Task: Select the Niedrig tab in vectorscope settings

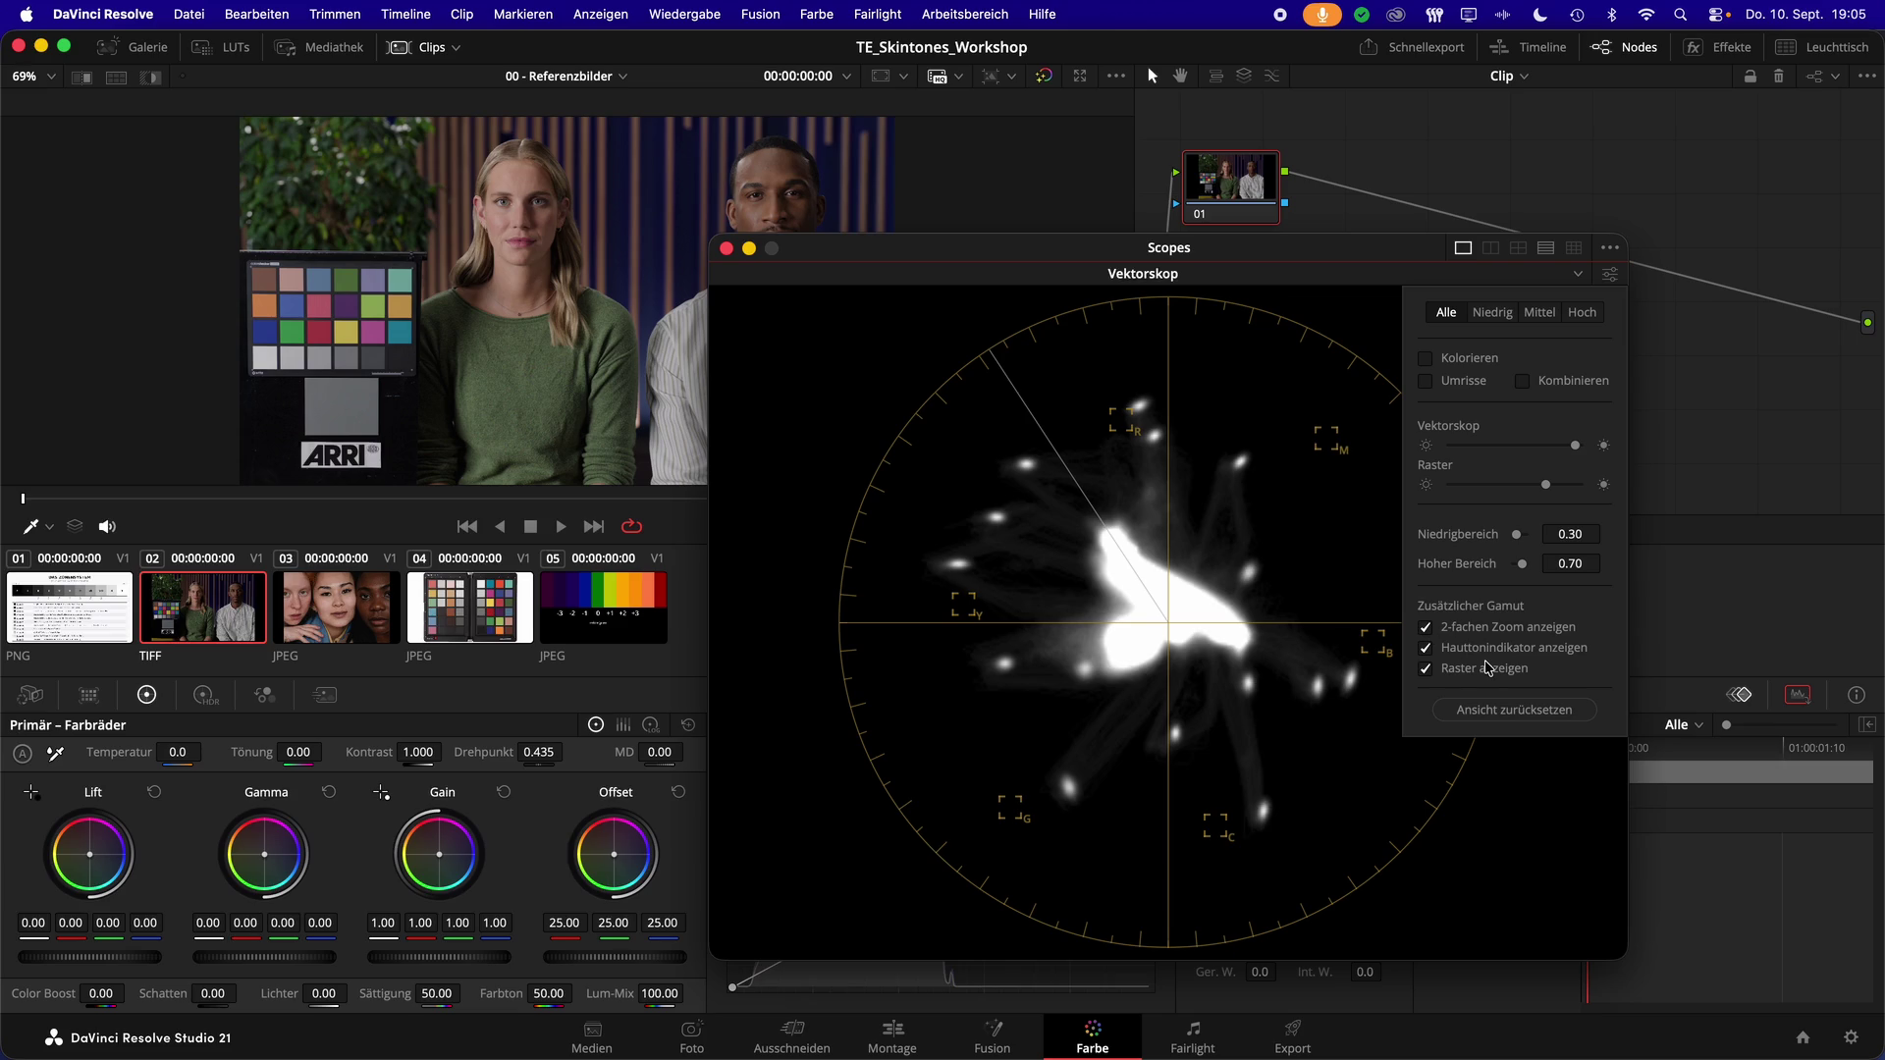Action: click(x=1492, y=312)
